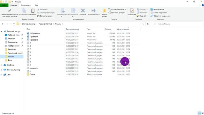This screenshot has height=115, width=204.
Task: Switch to Share (Поделиться) ribbon tab
Action: [26, 5]
